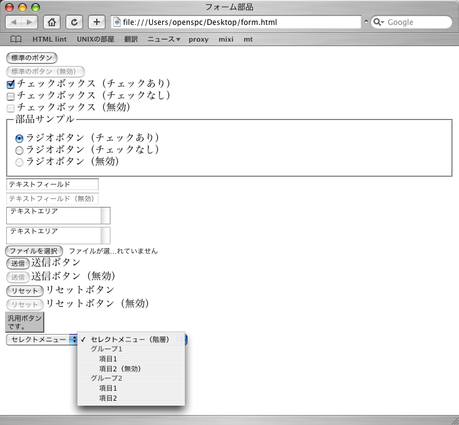
Task: Click the Home icon in toolbar
Action: [51, 22]
